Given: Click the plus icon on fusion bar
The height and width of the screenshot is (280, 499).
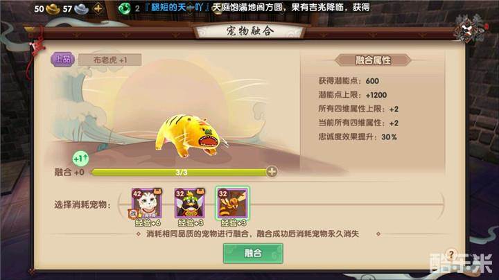Looking at the screenshot, I should click(x=272, y=172).
